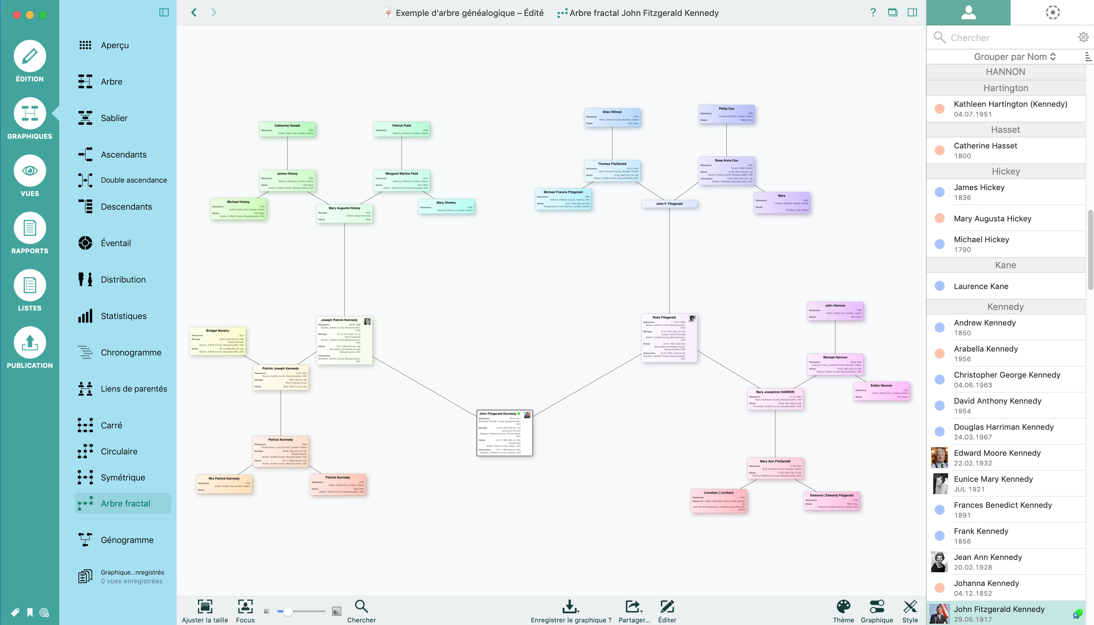Select the Sablier chart type
Viewport: 1094px width, 625px height.
coord(123,118)
